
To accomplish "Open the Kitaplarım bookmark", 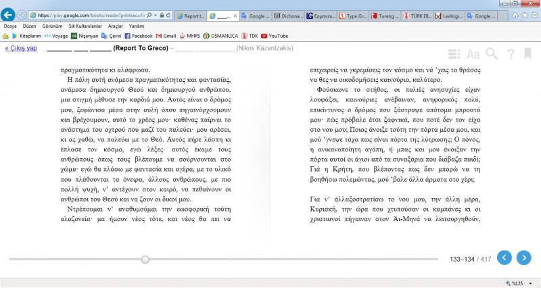I will pos(26,36).
